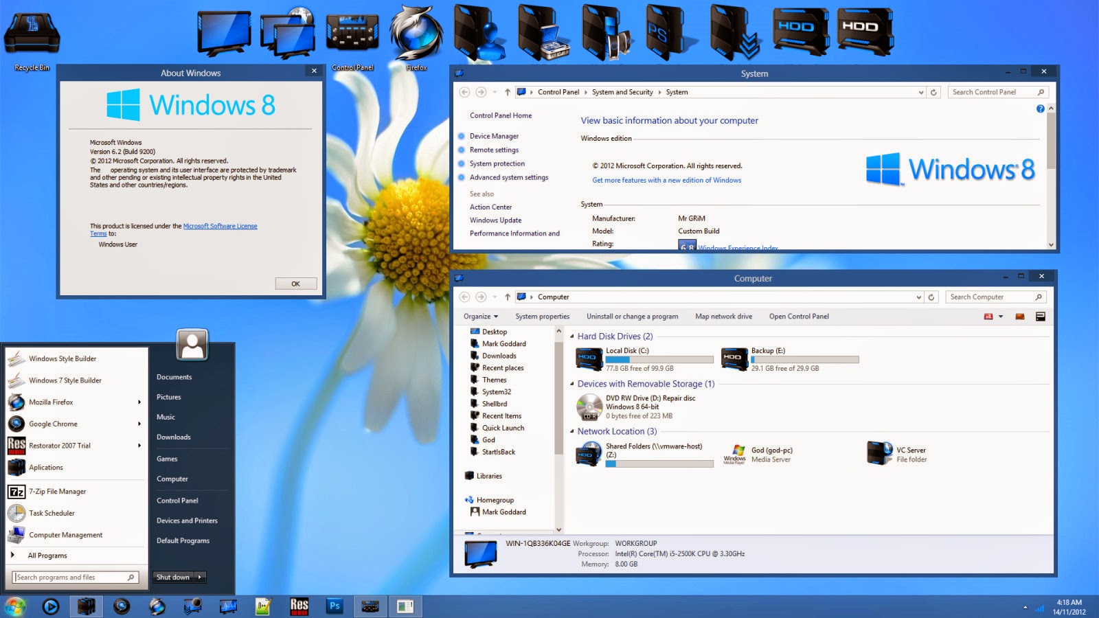Click OK in the About Windows dialog
1099x618 pixels.
pyautogui.click(x=295, y=283)
